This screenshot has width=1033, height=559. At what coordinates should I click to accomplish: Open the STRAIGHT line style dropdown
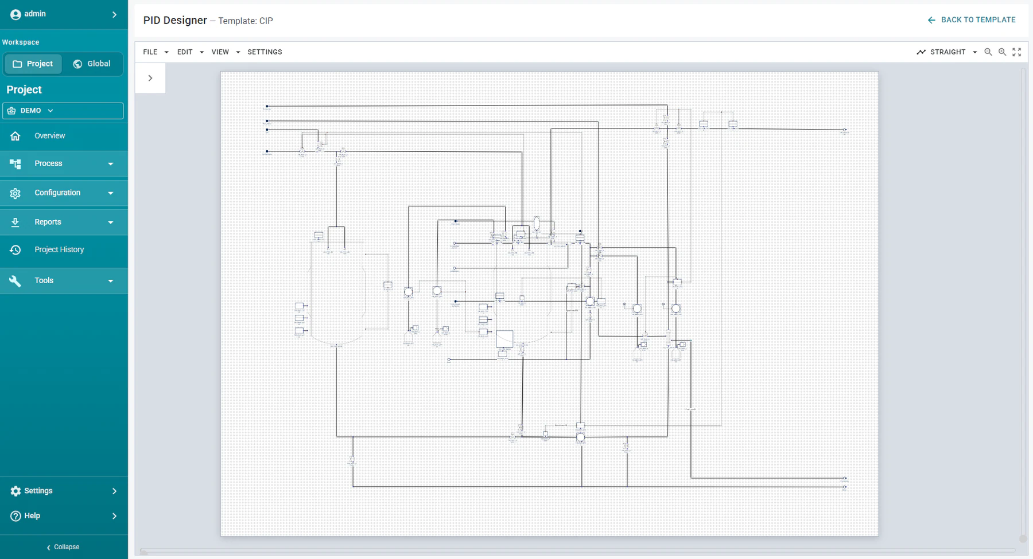(x=947, y=52)
